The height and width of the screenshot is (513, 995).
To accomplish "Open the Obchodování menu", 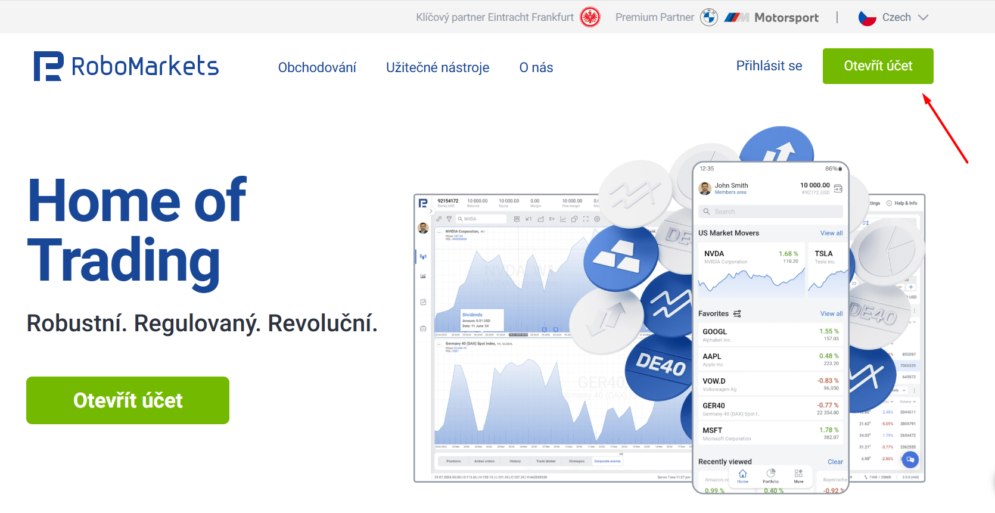I will tap(317, 67).
